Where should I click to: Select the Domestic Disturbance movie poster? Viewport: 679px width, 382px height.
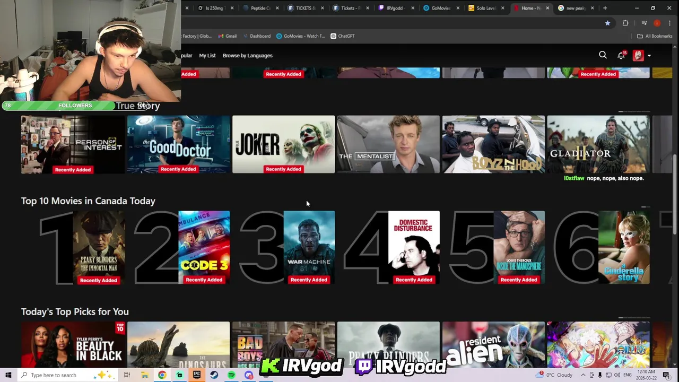click(x=414, y=247)
